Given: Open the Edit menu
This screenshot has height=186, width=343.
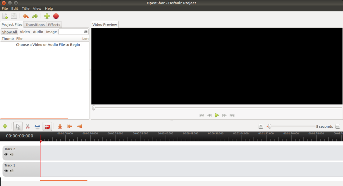Looking at the screenshot, I should tap(15, 8).
